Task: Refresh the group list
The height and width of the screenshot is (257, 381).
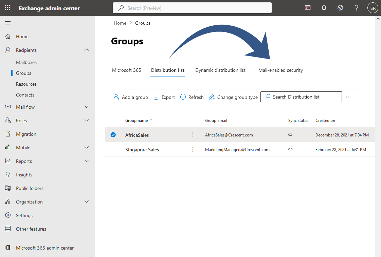Action: coord(192,97)
